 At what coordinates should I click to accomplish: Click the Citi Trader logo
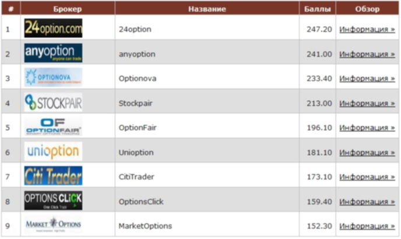tap(53, 176)
